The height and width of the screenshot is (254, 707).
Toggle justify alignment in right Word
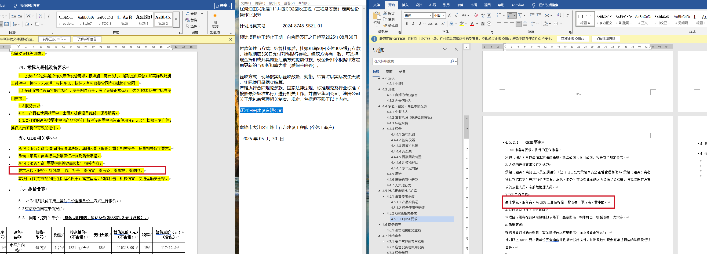pyautogui.click(x=519, y=24)
